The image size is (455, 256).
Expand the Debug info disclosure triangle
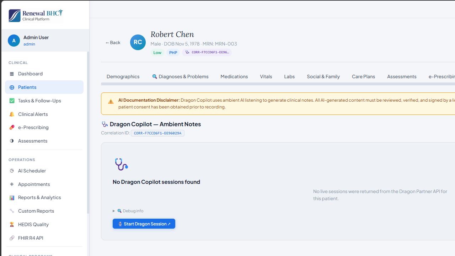[x=114, y=211]
